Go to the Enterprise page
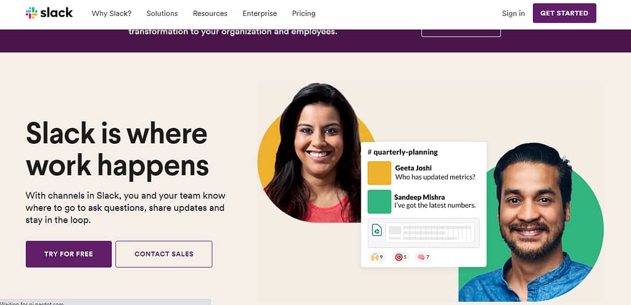Screen dimensions: 631x305 (260, 14)
